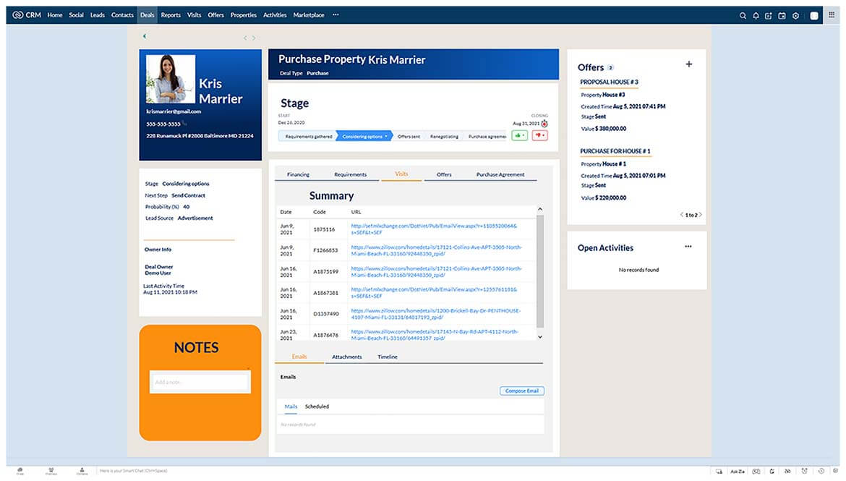Viewport: 846px width, 481px height.
Task: Open Home in navigation bar
Action: pos(54,15)
